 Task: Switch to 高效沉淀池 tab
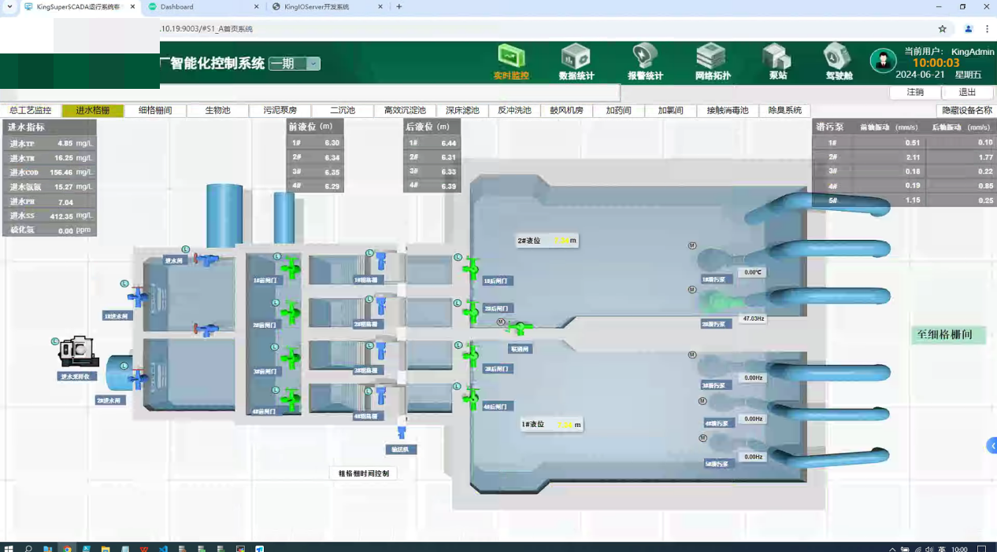405,111
